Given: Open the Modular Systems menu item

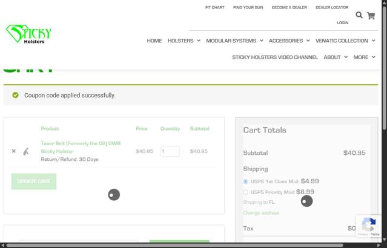Looking at the screenshot, I should tap(231, 41).
